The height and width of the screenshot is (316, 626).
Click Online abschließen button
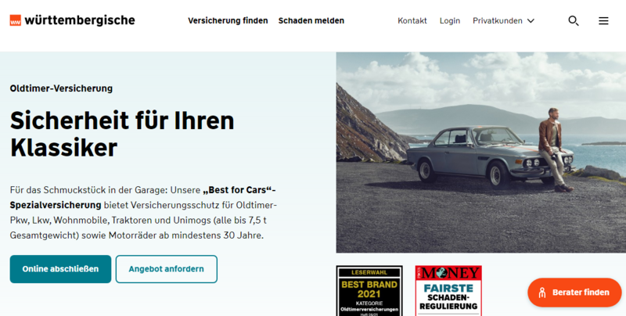coord(61,269)
